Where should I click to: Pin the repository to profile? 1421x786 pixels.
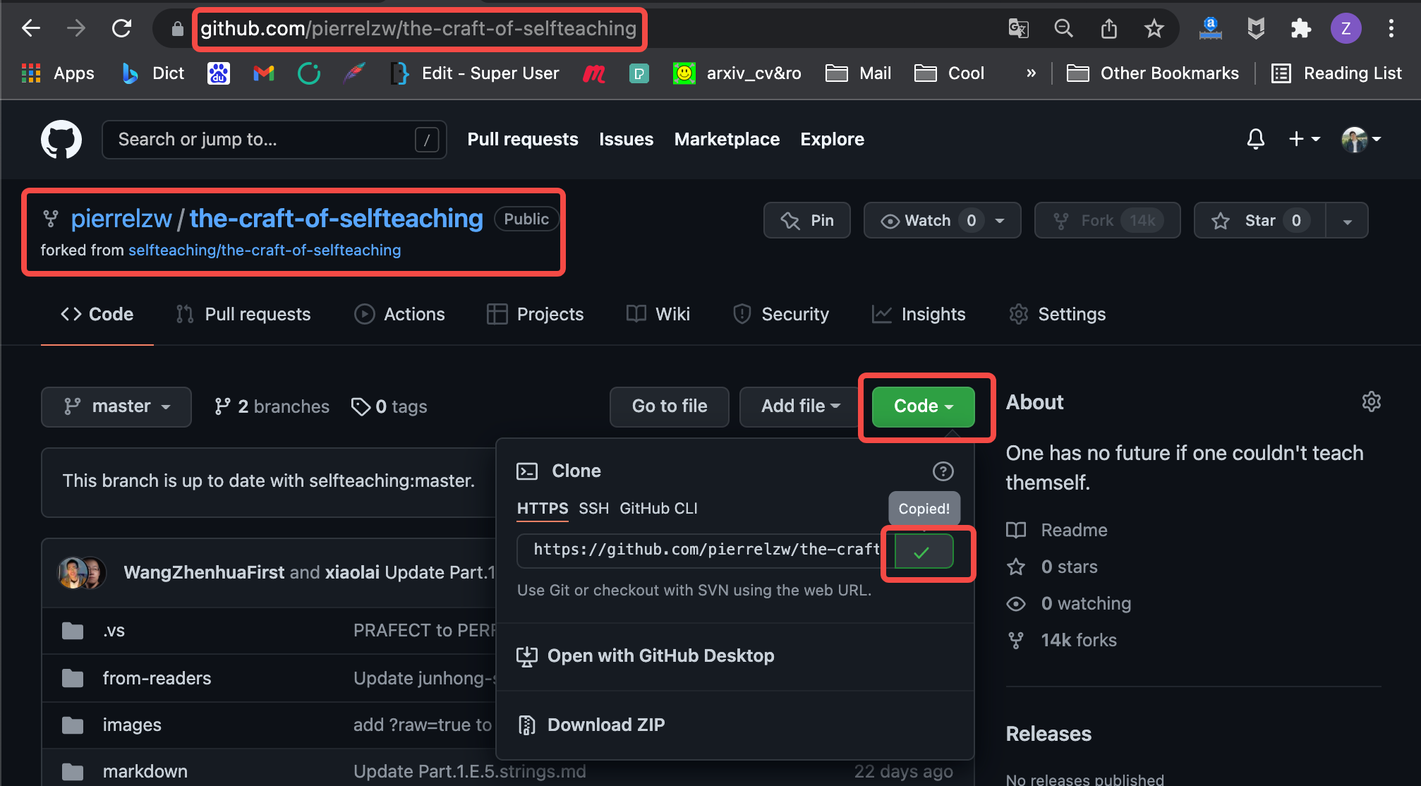click(x=807, y=221)
